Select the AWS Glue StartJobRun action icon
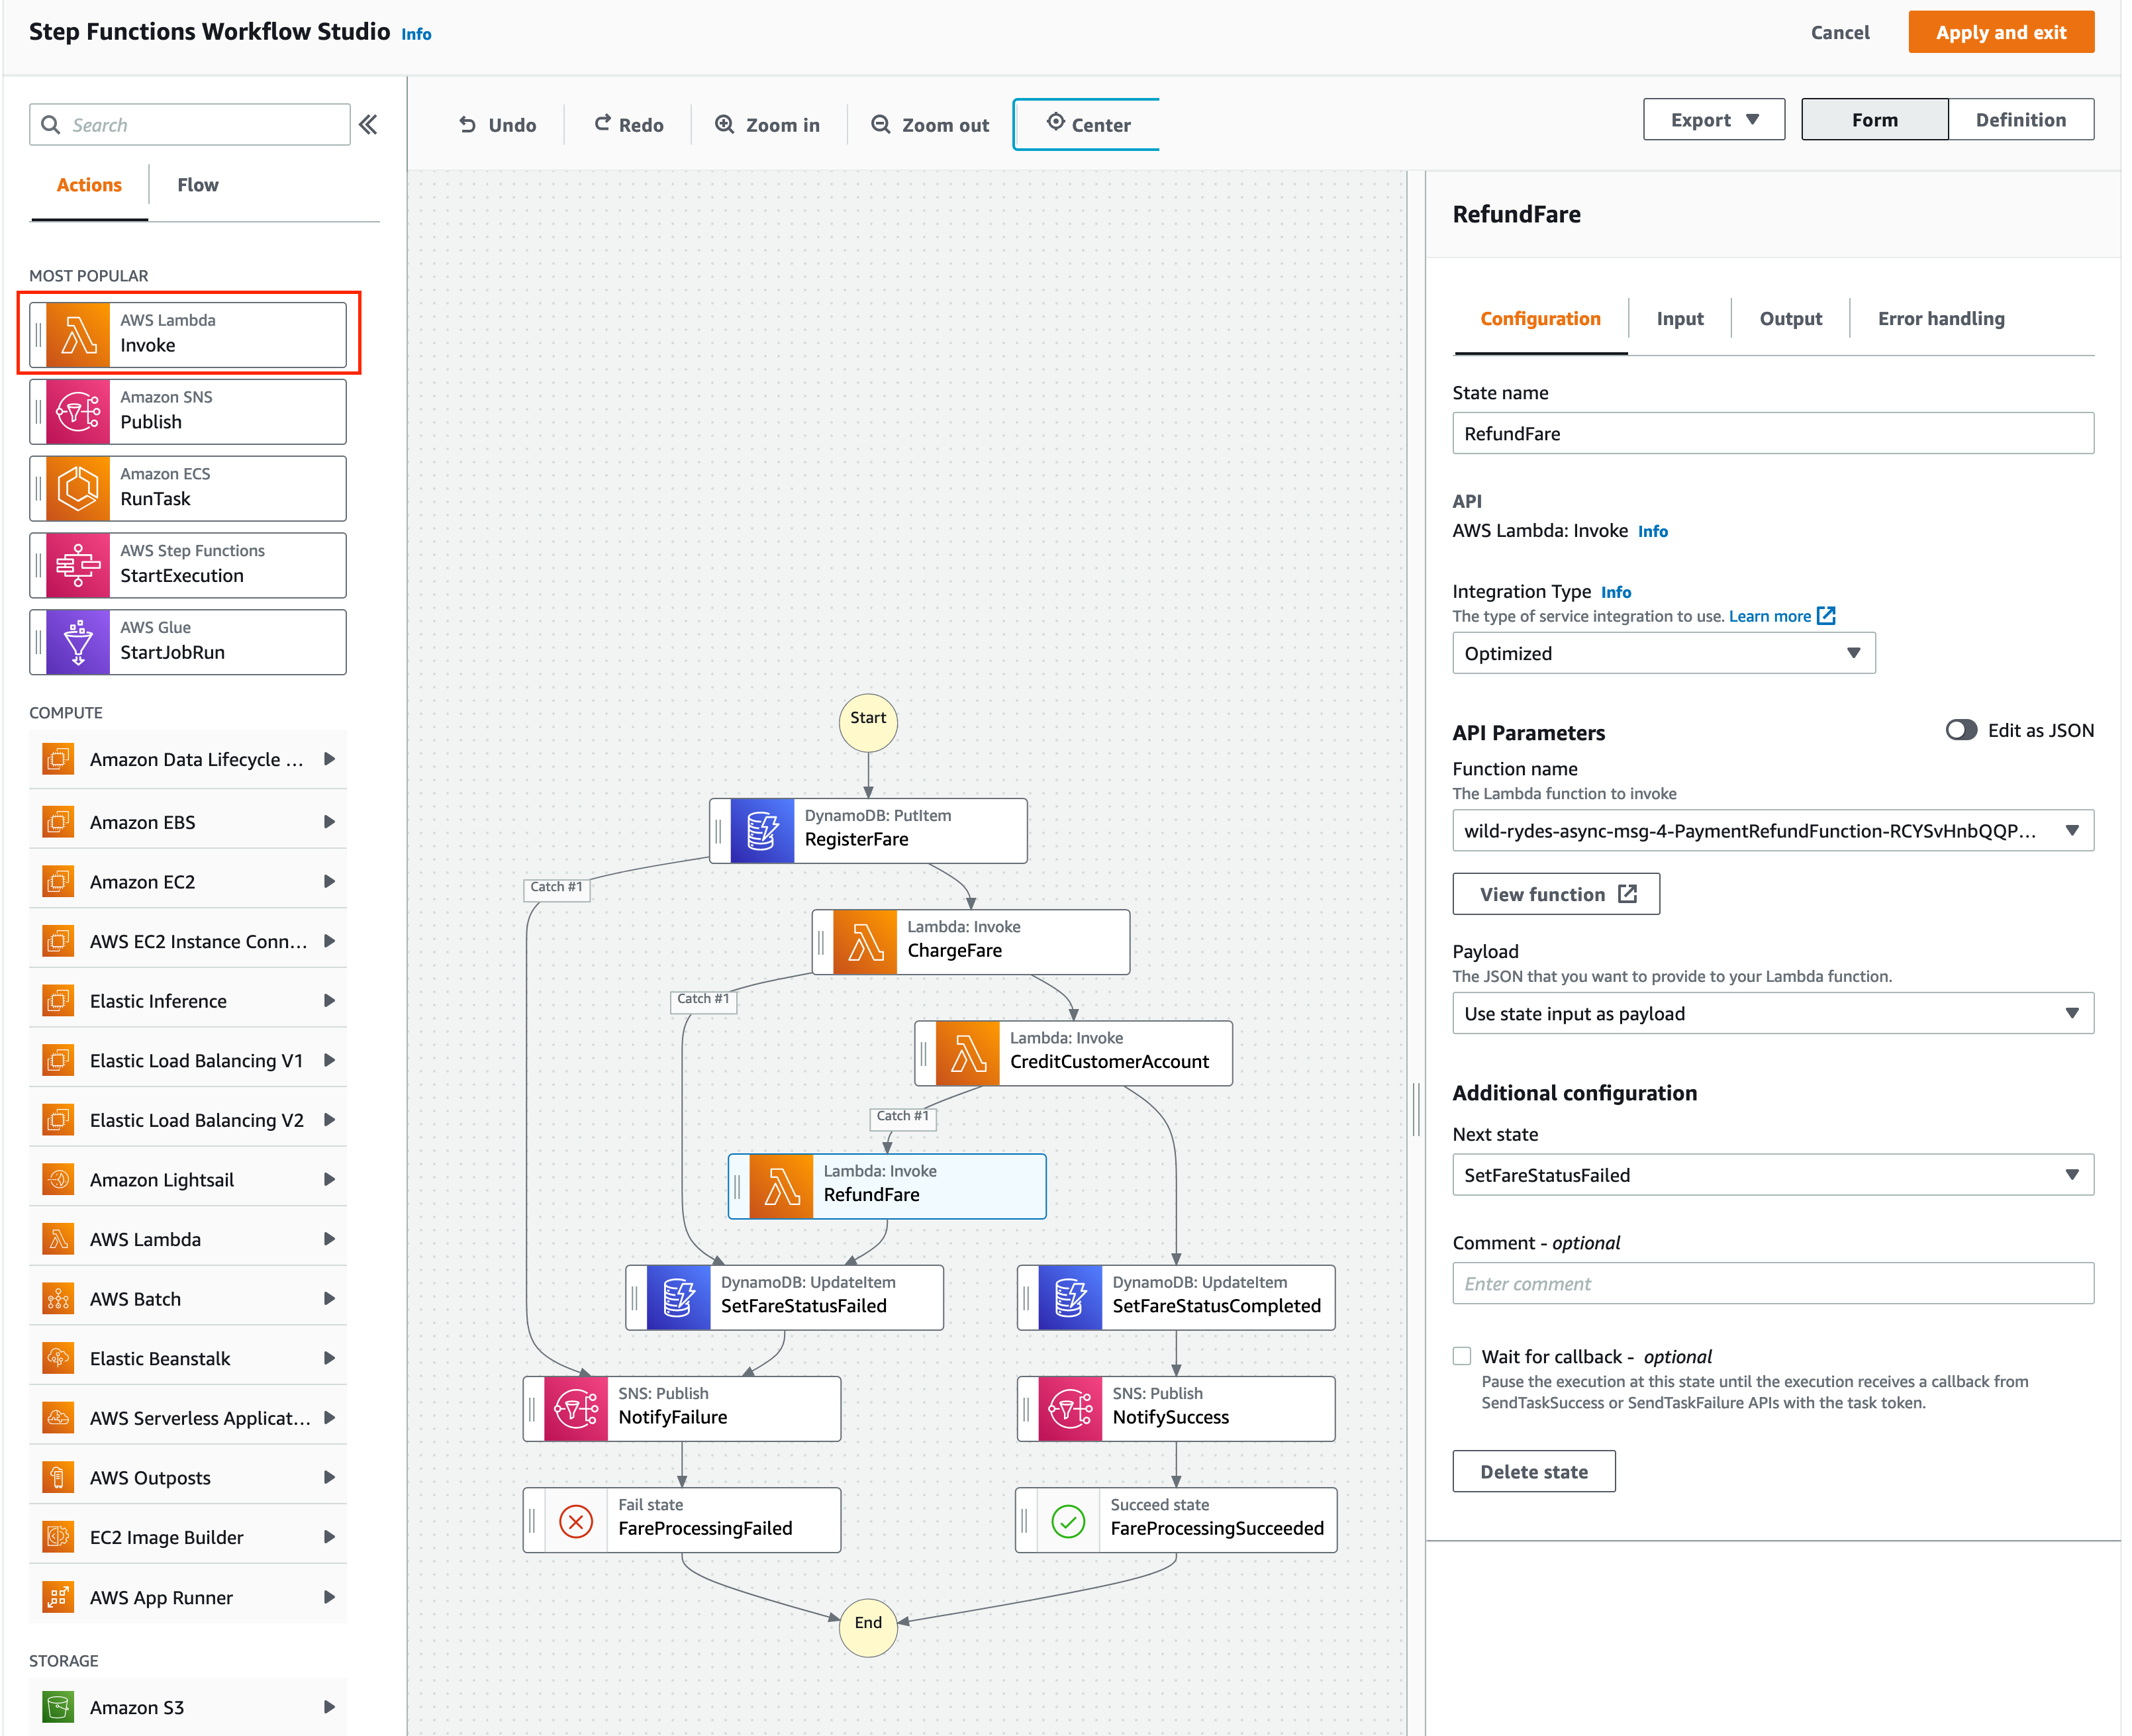Viewport: 2132px width, 1736px height. click(78, 642)
